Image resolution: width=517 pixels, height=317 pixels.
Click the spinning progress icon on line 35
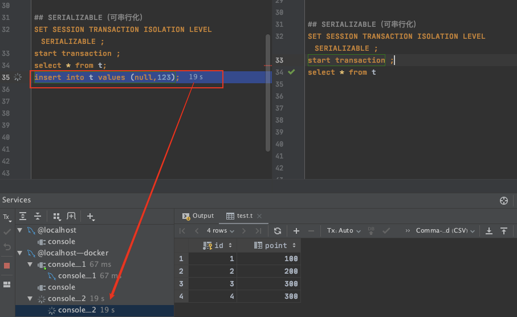coord(18,77)
